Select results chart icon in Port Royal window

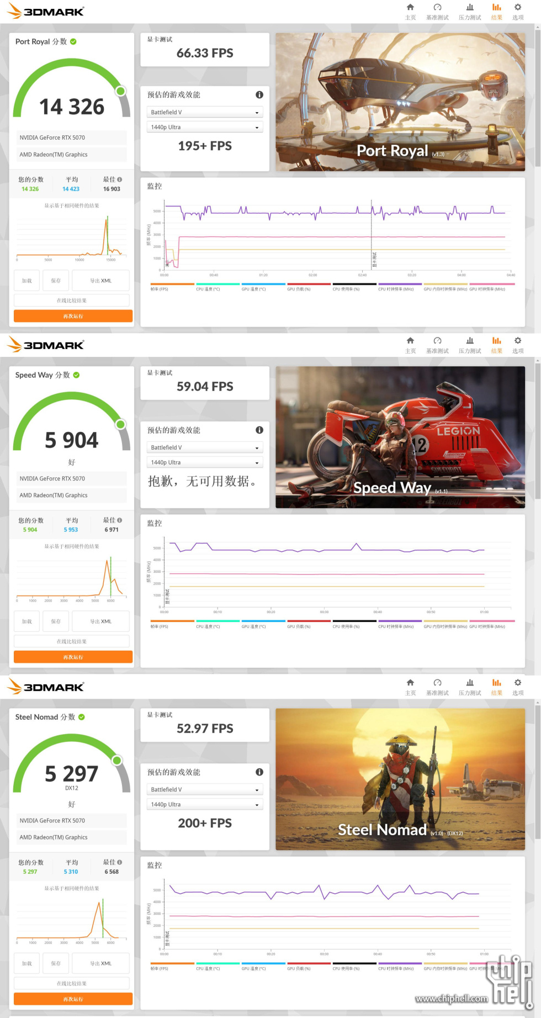(x=497, y=7)
